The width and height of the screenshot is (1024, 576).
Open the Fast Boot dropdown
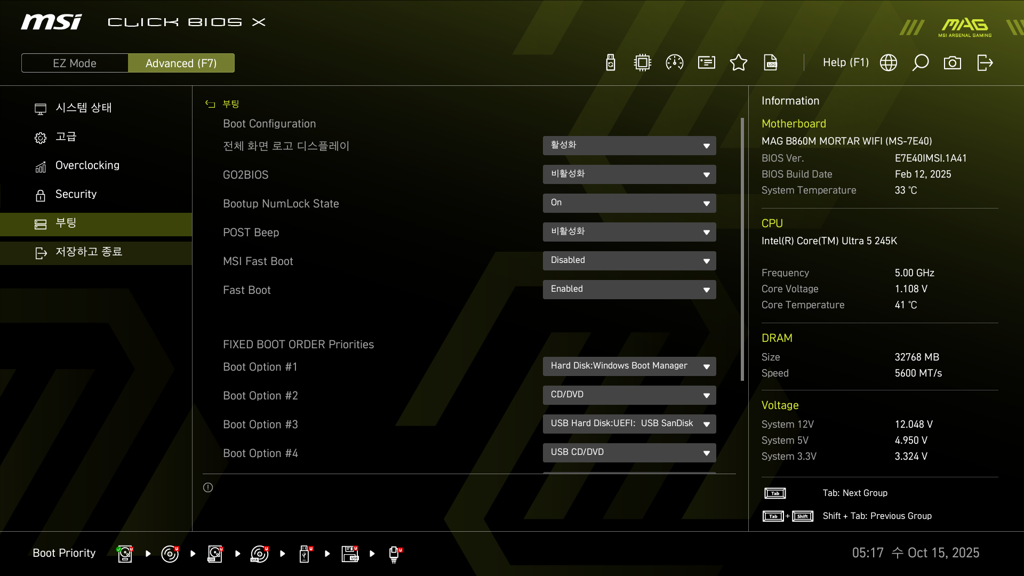pyautogui.click(x=629, y=290)
